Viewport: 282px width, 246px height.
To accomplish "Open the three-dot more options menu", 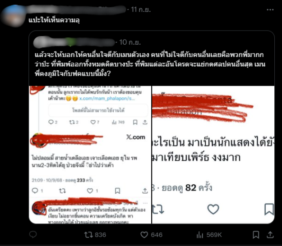I will 270,10.
